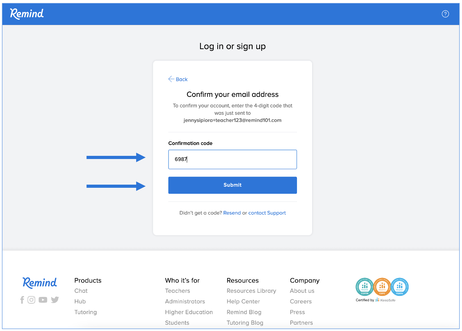
Task: Open the Help Center link
Action: point(243,302)
